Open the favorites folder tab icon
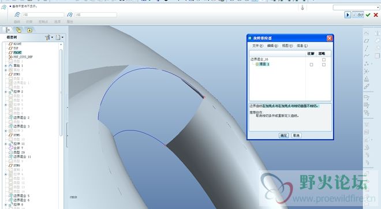This screenshot has width=381, height=209. pyautogui.click(x=29, y=30)
